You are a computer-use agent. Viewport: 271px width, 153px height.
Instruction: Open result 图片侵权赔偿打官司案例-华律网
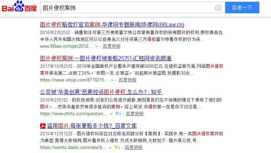[x=112, y=25]
